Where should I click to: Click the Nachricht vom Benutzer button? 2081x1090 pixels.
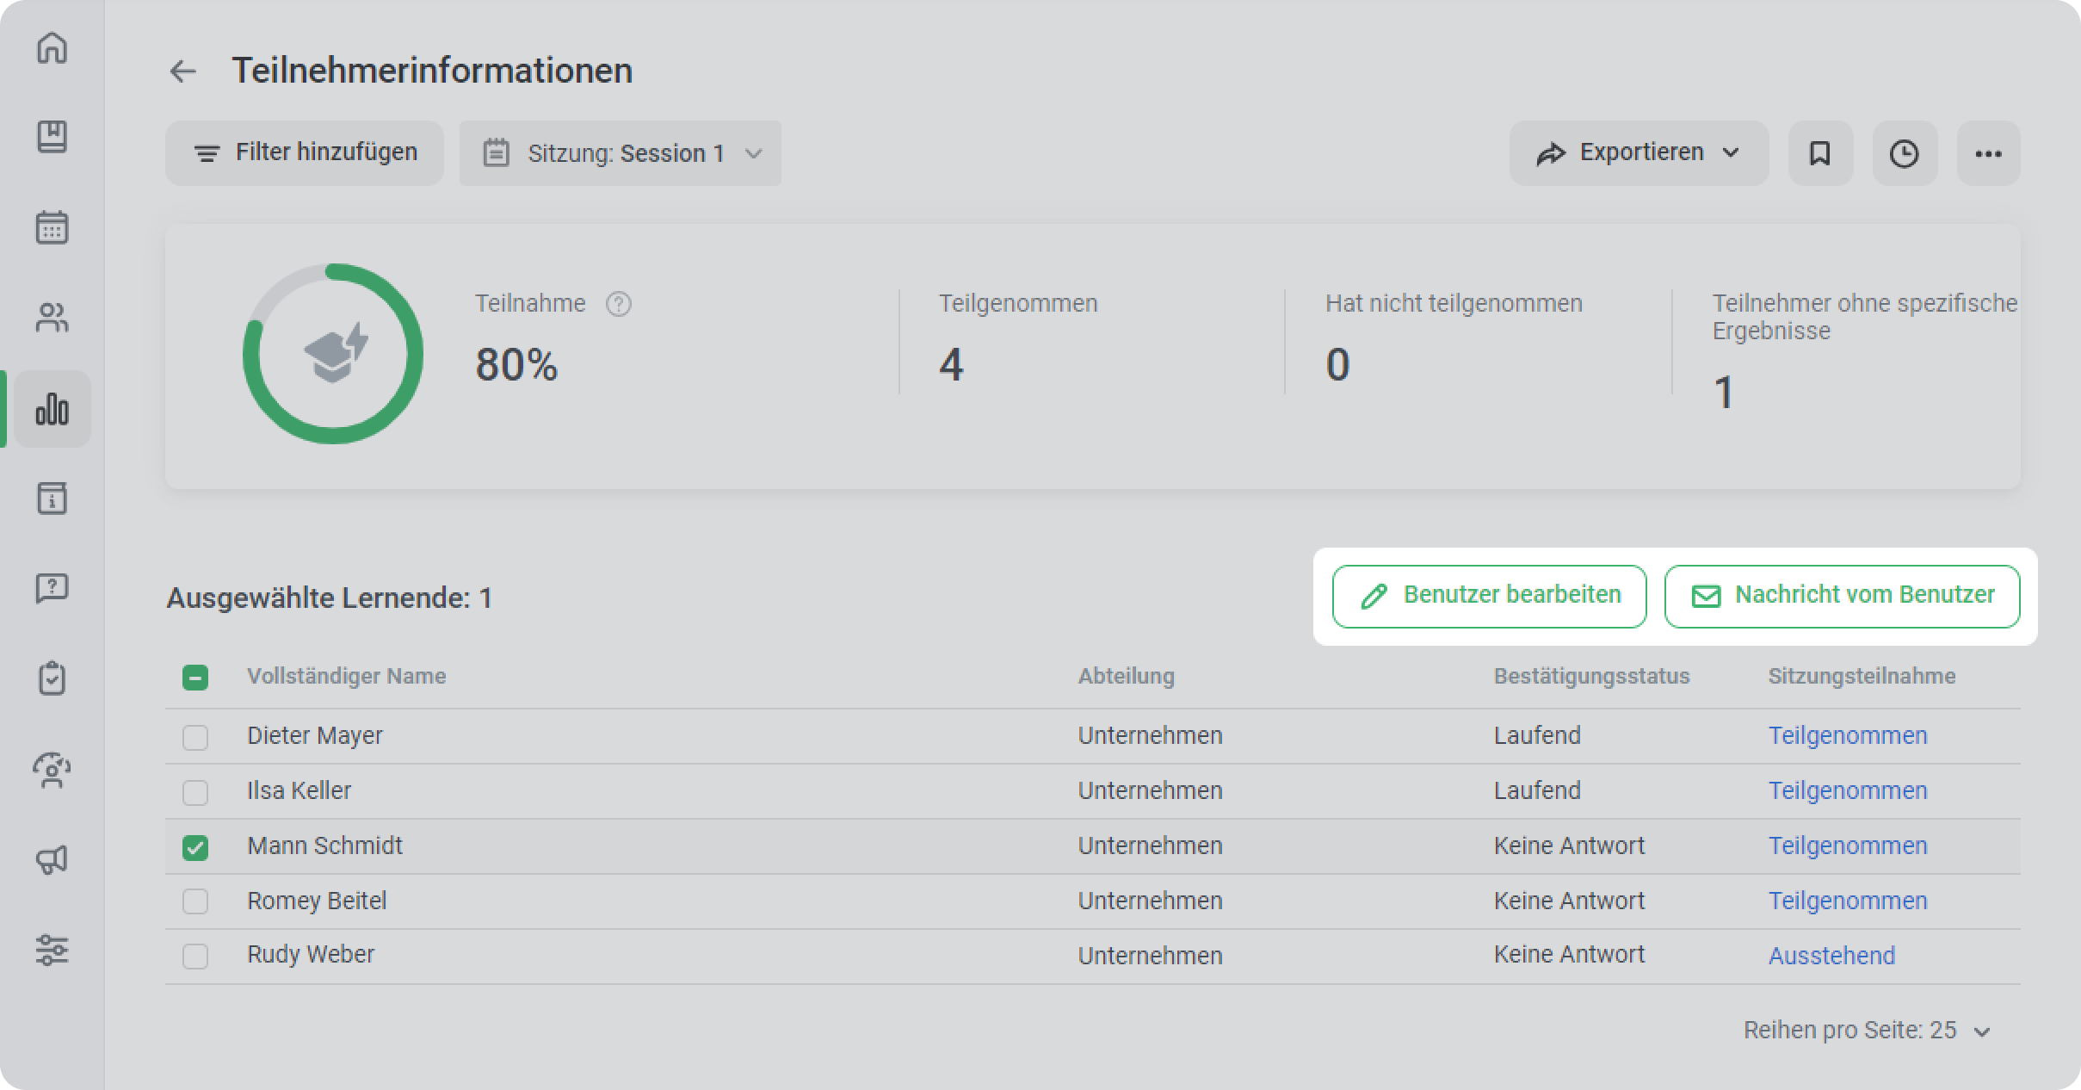(1842, 596)
